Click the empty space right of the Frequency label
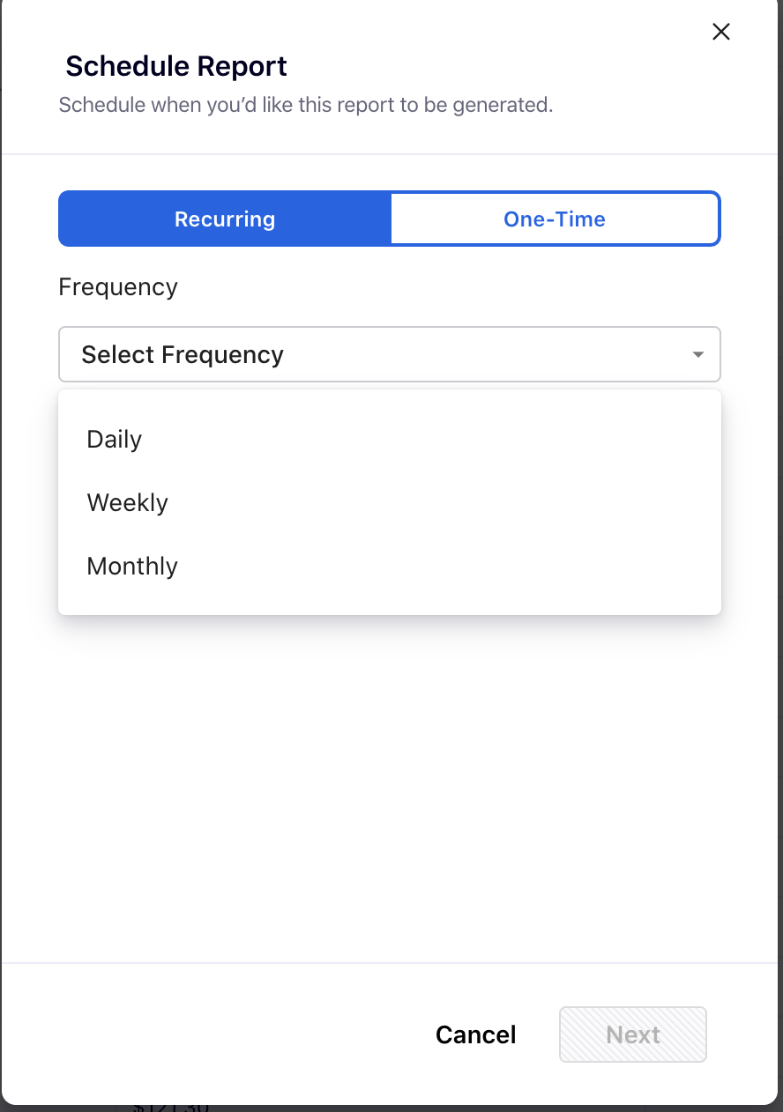Viewport: 783px width, 1112px height. (441, 287)
